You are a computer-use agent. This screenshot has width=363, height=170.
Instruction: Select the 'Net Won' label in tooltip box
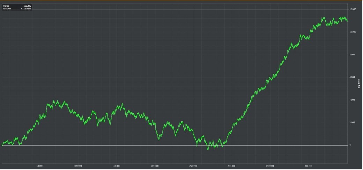7,9
